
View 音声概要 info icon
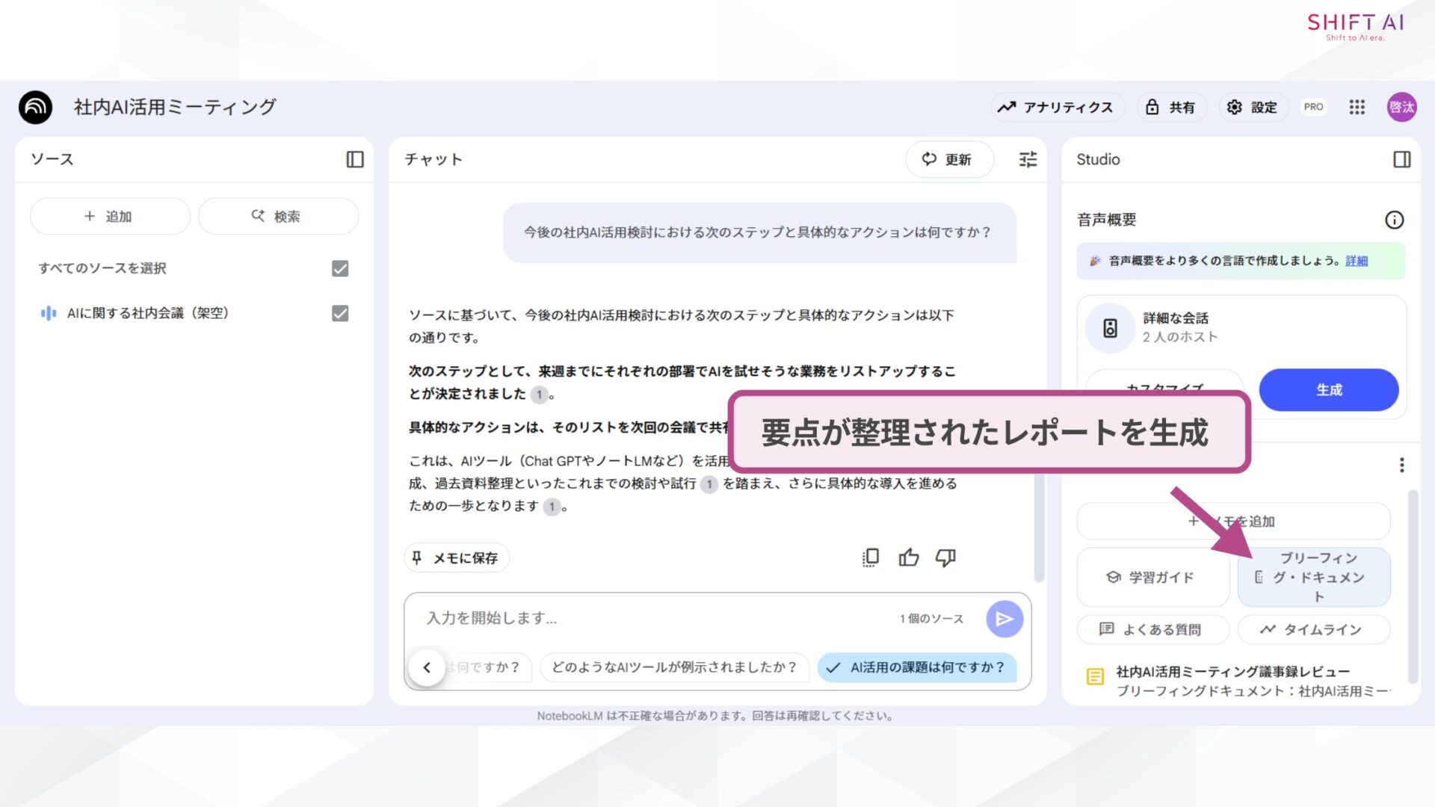(x=1395, y=219)
